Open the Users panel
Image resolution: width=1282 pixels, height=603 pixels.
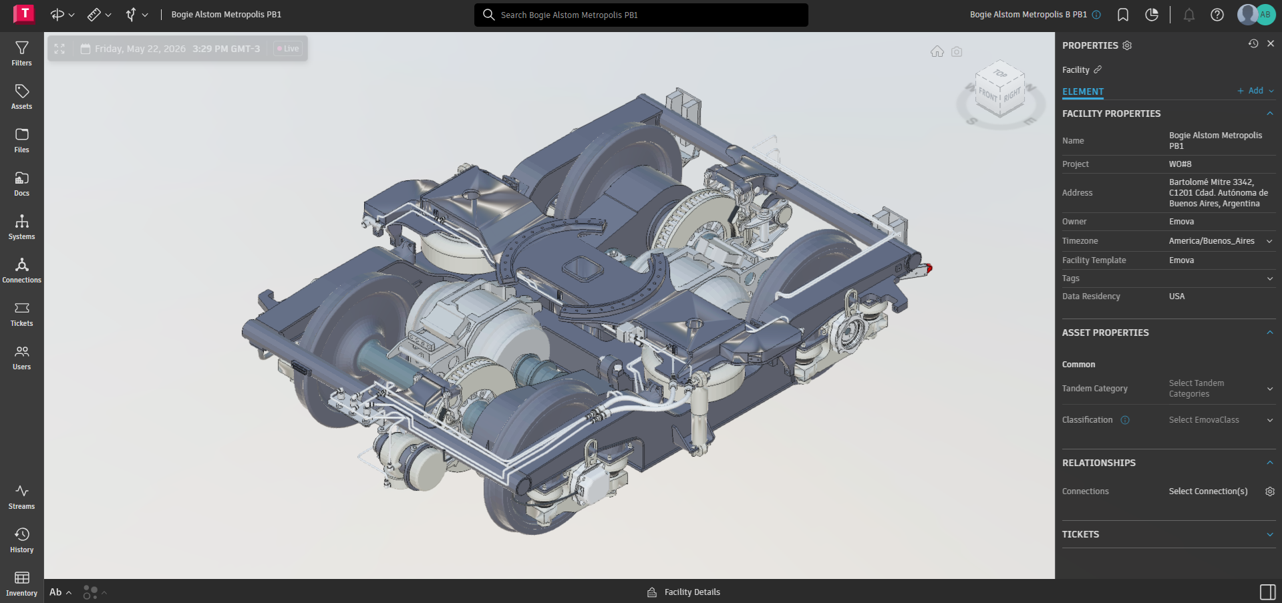(21, 357)
